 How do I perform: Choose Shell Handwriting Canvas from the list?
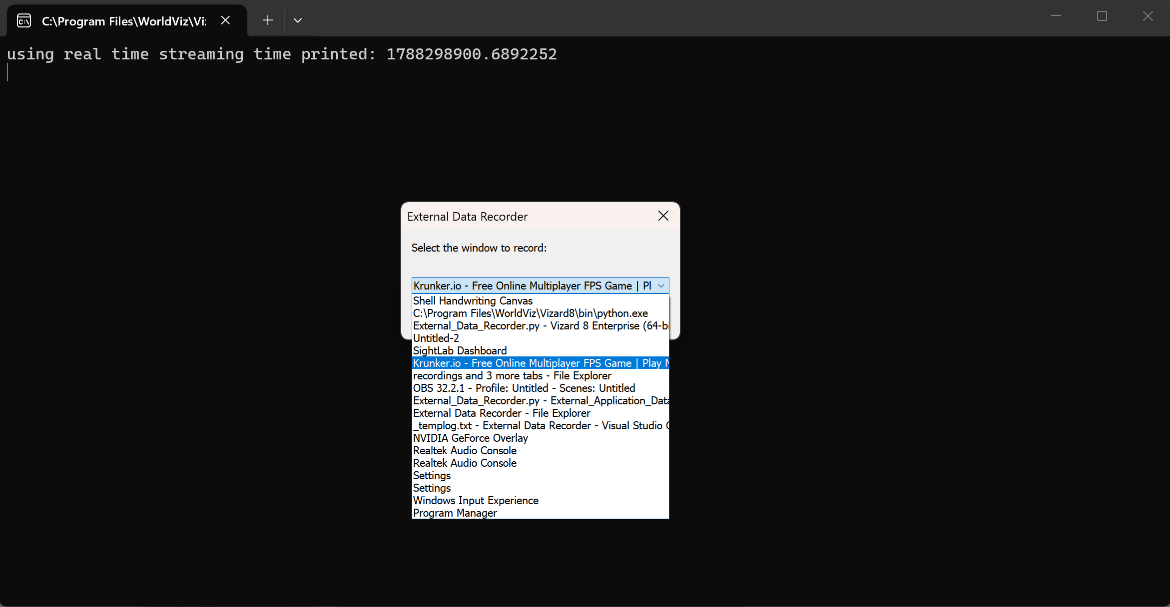tap(541, 301)
